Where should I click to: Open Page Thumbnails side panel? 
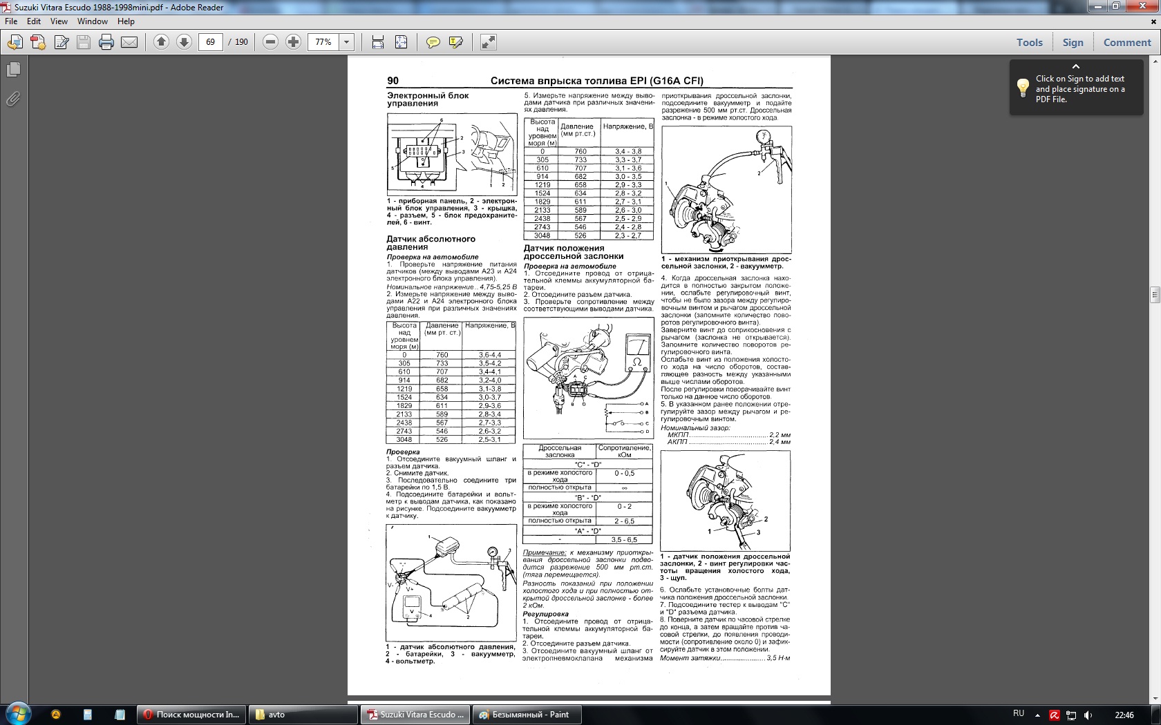click(13, 70)
